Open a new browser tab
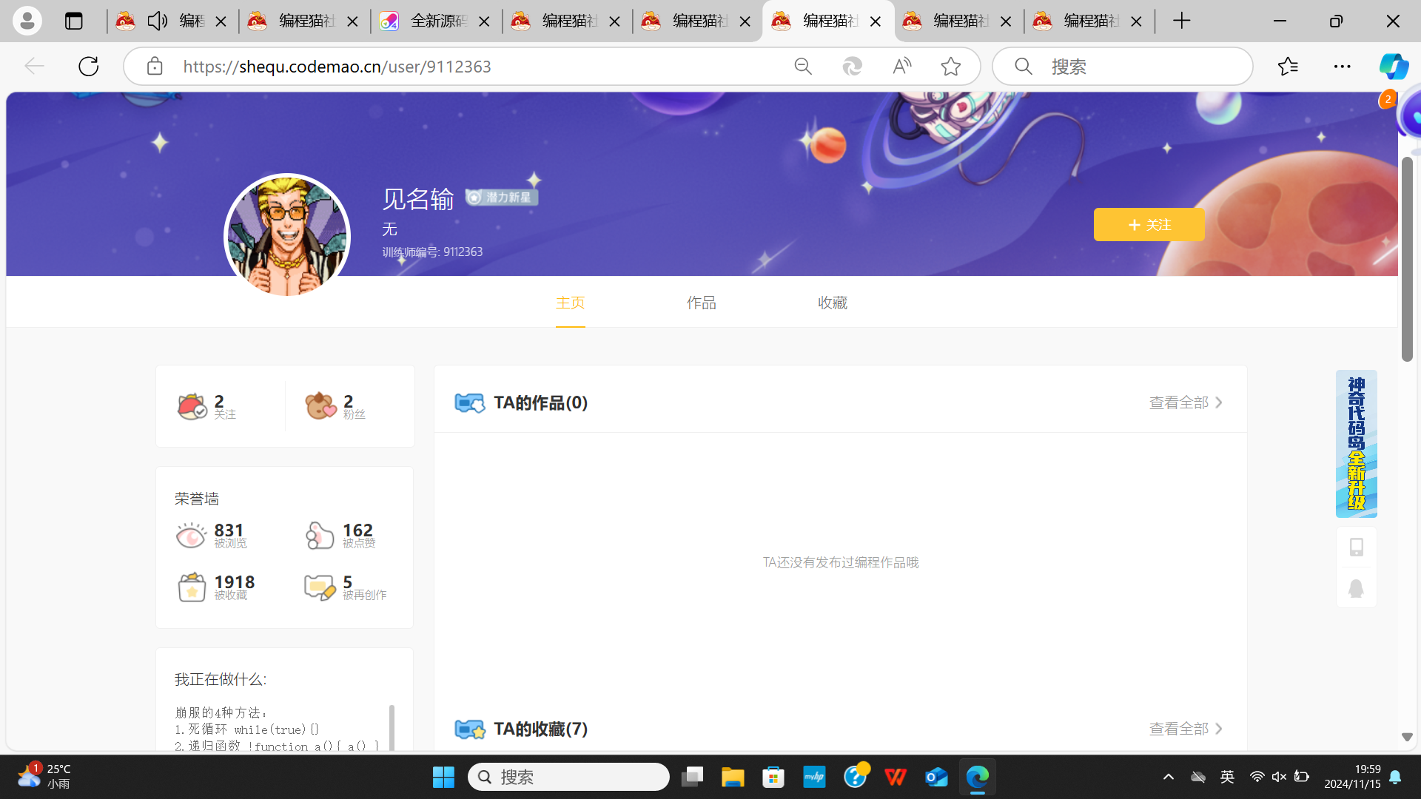The width and height of the screenshot is (1421, 799). point(1182,21)
